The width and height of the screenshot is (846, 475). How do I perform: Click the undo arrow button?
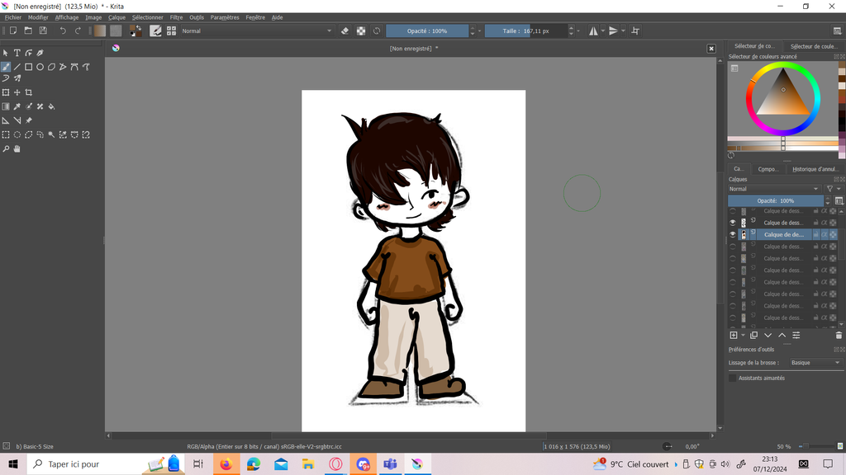point(63,31)
